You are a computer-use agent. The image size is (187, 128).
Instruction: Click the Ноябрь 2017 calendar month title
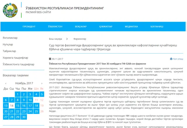click(24, 83)
